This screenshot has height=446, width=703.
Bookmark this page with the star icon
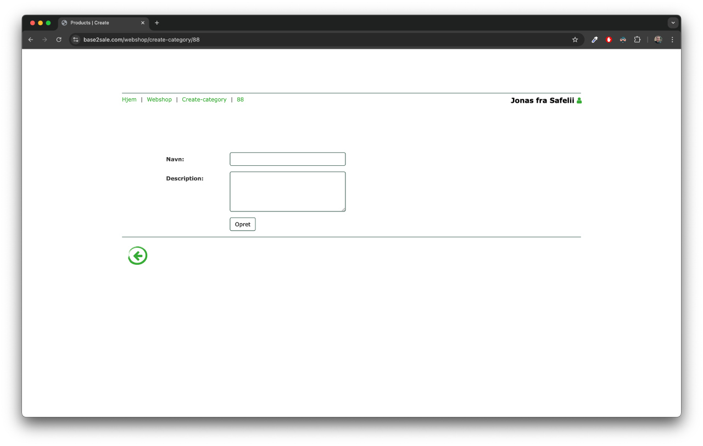(x=575, y=40)
